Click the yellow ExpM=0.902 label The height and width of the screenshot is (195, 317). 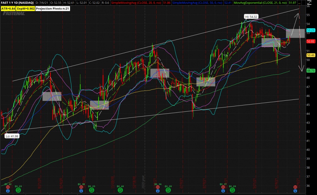coord(26,9)
